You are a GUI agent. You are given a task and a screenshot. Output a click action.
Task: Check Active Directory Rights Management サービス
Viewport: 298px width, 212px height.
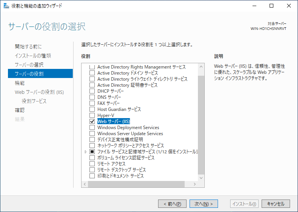click(x=92, y=67)
